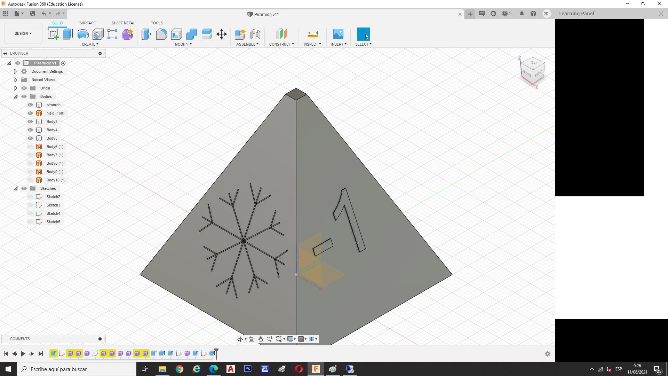Image resolution: width=668 pixels, height=376 pixels.
Task: Open the CONSTRUCT menu label
Action: point(281,44)
